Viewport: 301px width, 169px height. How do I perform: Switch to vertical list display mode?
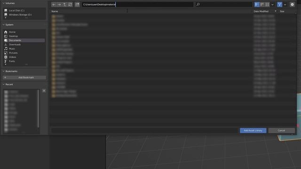point(257,5)
